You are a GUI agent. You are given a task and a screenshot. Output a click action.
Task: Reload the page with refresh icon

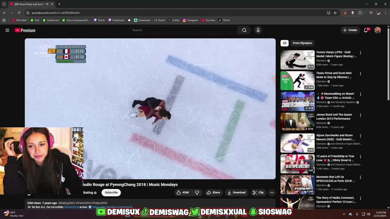point(19,13)
